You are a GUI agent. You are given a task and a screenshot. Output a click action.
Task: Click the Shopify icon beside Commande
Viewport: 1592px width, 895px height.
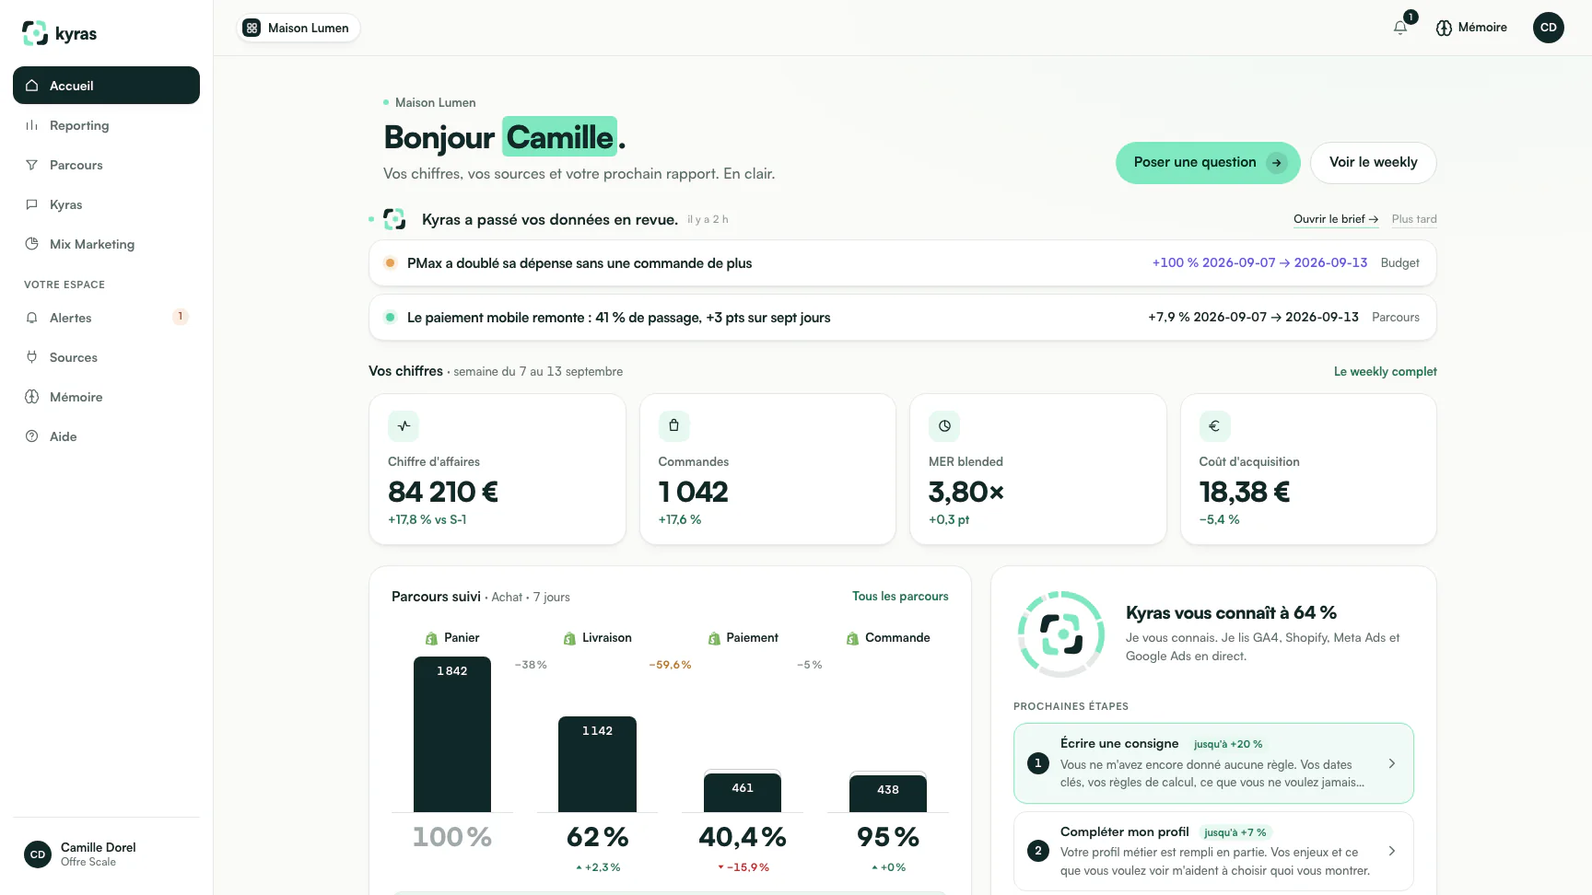pos(852,638)
